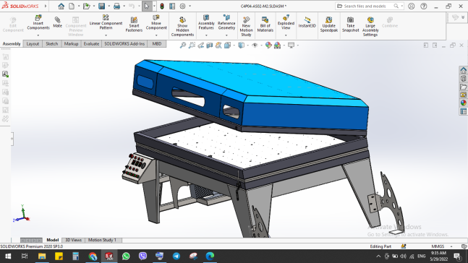The width and height of the screenshot is (468, 263).
Task: Click the Zoom to Fit magnifier icon
Action: point(183,46)
